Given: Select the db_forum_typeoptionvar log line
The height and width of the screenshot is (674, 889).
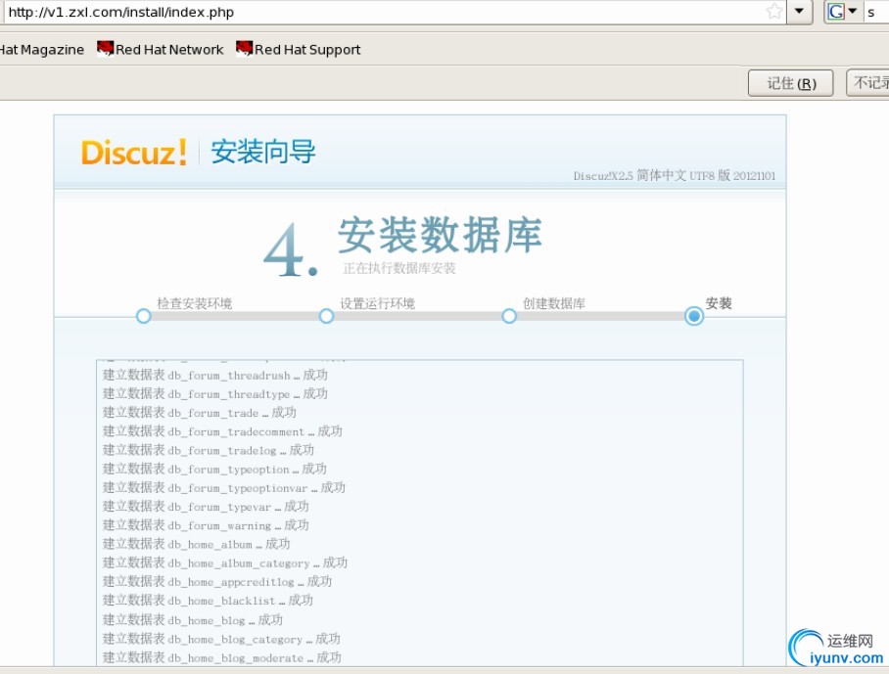Looking at the screenshot, I should click(224, 487).
